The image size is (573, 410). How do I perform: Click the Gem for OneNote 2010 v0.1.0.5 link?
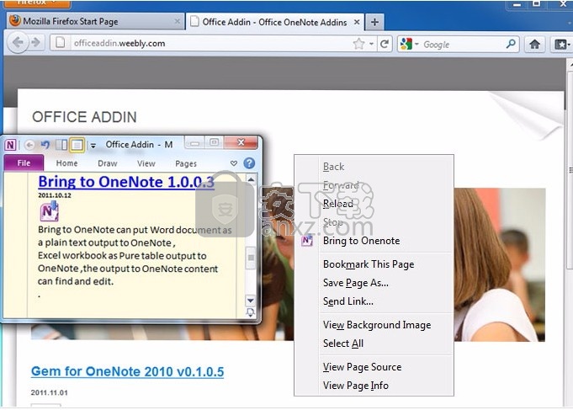point(128,371)
